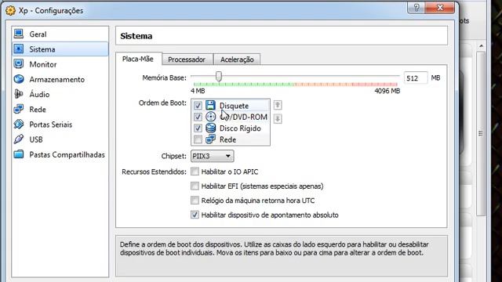Open help with the question mark button
The image size is (502, 282).
pyautogui.click(x=417, y=7)
